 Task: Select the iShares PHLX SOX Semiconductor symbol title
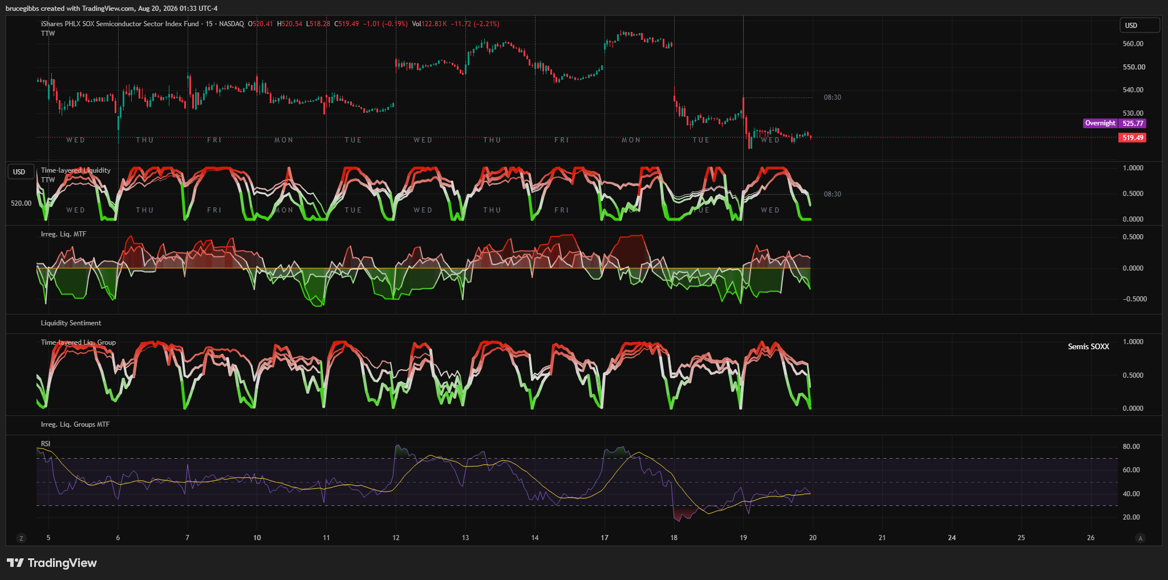click(120, 24)
